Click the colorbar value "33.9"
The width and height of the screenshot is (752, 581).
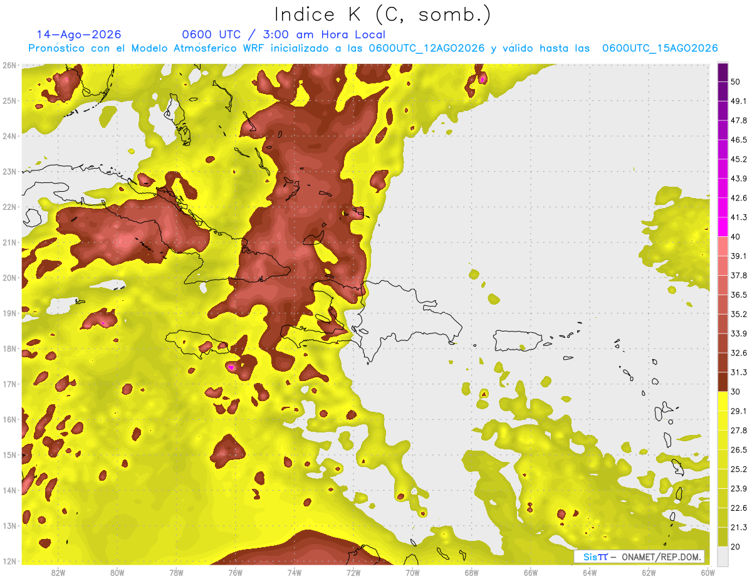[739, 333]
